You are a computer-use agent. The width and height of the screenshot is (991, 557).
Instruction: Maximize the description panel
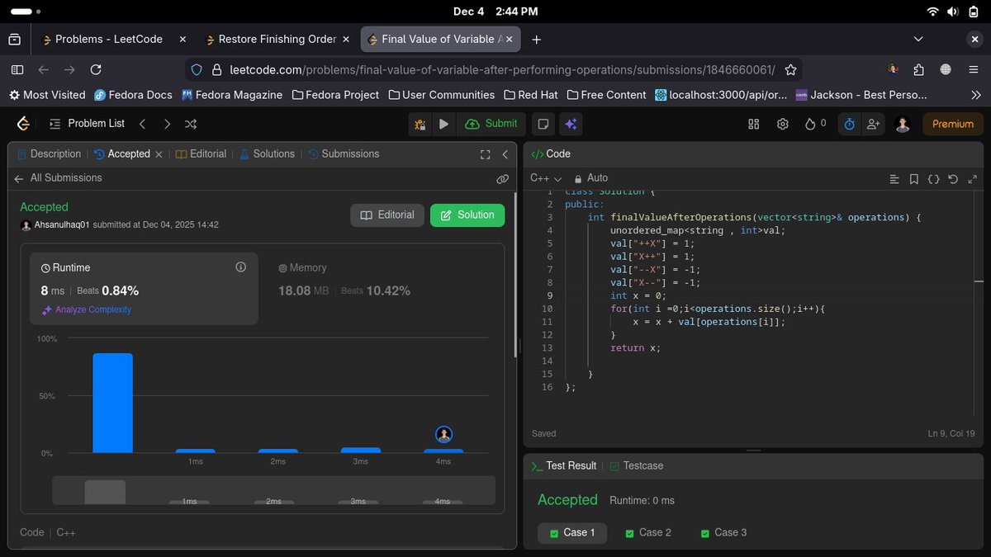[x=486, y=154]
